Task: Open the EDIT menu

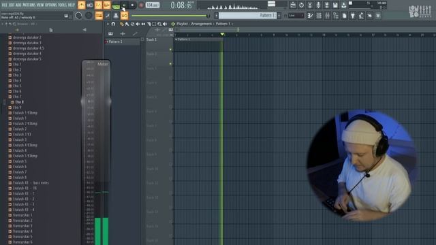Action: click(12, 5)
